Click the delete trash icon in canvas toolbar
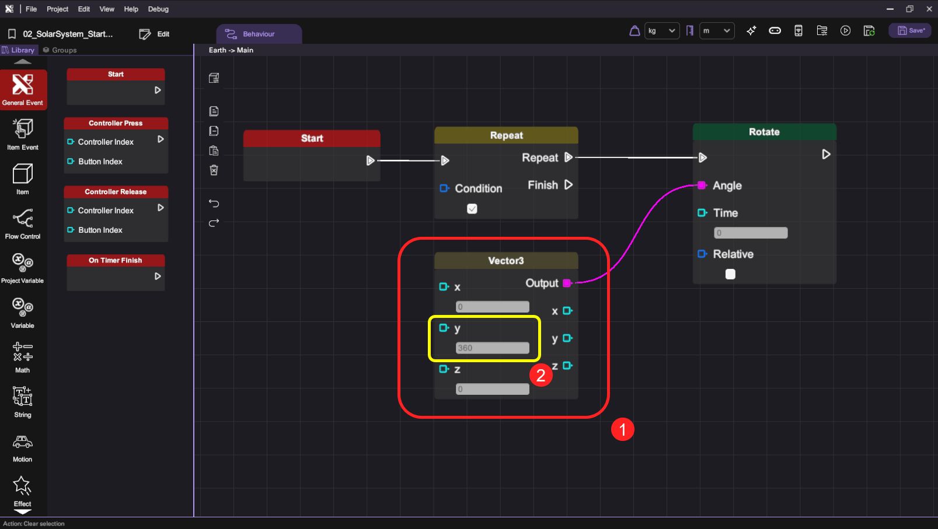Screen dimensions: 938x529 (x=214, y=170)
